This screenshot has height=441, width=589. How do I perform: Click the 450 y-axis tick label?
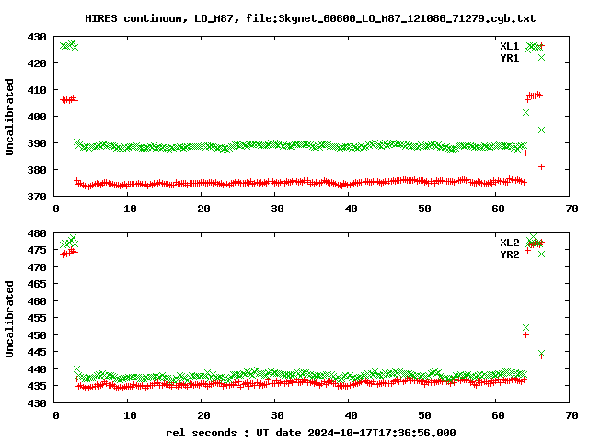(x=37, y=335)
